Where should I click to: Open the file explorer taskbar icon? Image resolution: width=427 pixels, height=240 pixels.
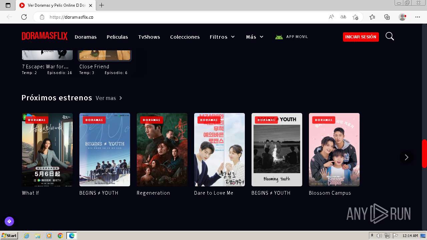(38, 236)
